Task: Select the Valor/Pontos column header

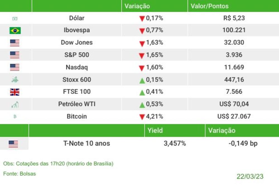Action: (210, 6)
